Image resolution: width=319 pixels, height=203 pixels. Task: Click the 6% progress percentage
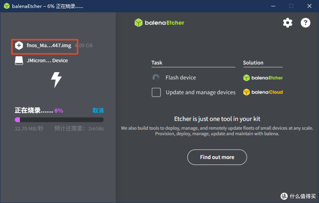[x=59, y=111]
